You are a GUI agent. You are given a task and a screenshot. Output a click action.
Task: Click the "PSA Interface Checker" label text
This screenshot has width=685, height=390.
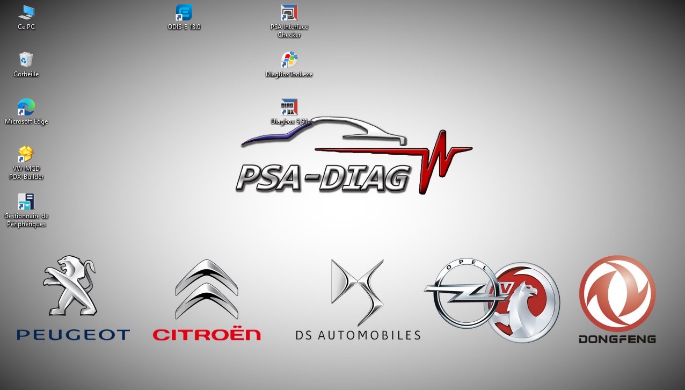[289, 31]
